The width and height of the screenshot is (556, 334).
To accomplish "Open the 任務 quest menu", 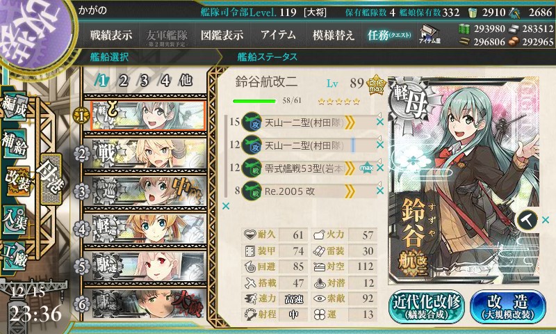I will (389, 35).
